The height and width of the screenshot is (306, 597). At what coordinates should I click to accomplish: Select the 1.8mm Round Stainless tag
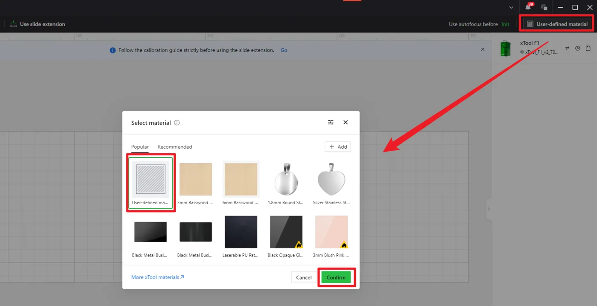[286, 179]
